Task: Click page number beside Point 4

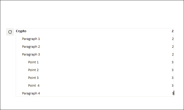Action: click(172, 86)
